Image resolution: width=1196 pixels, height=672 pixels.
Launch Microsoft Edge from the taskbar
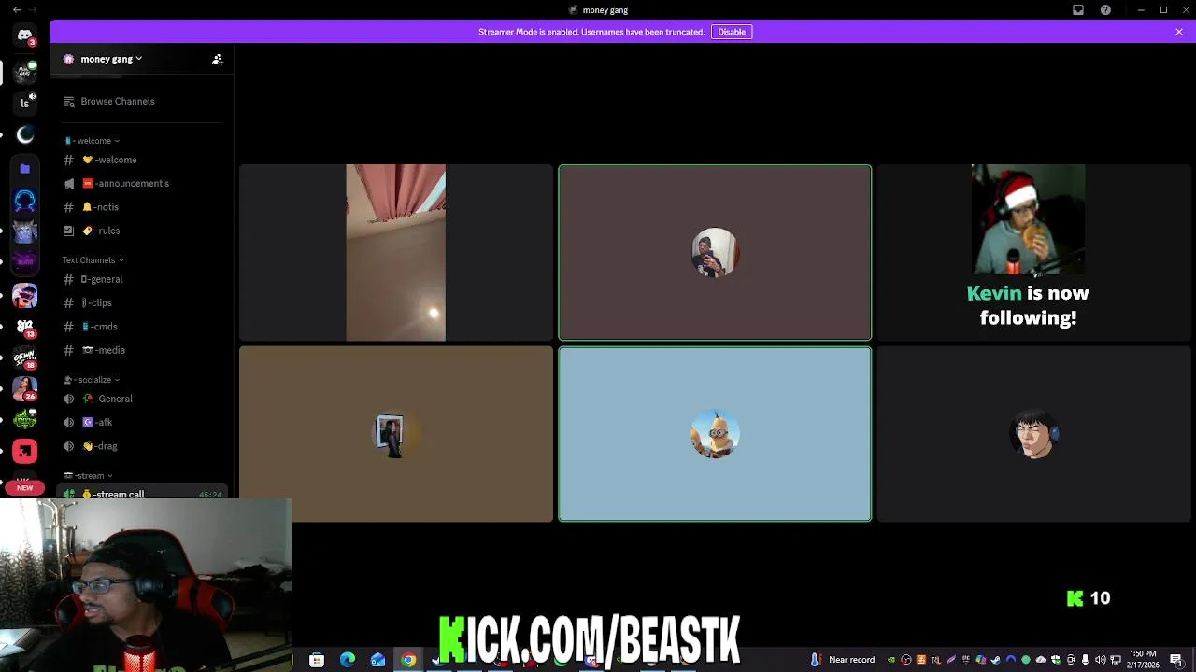point(348,660)
